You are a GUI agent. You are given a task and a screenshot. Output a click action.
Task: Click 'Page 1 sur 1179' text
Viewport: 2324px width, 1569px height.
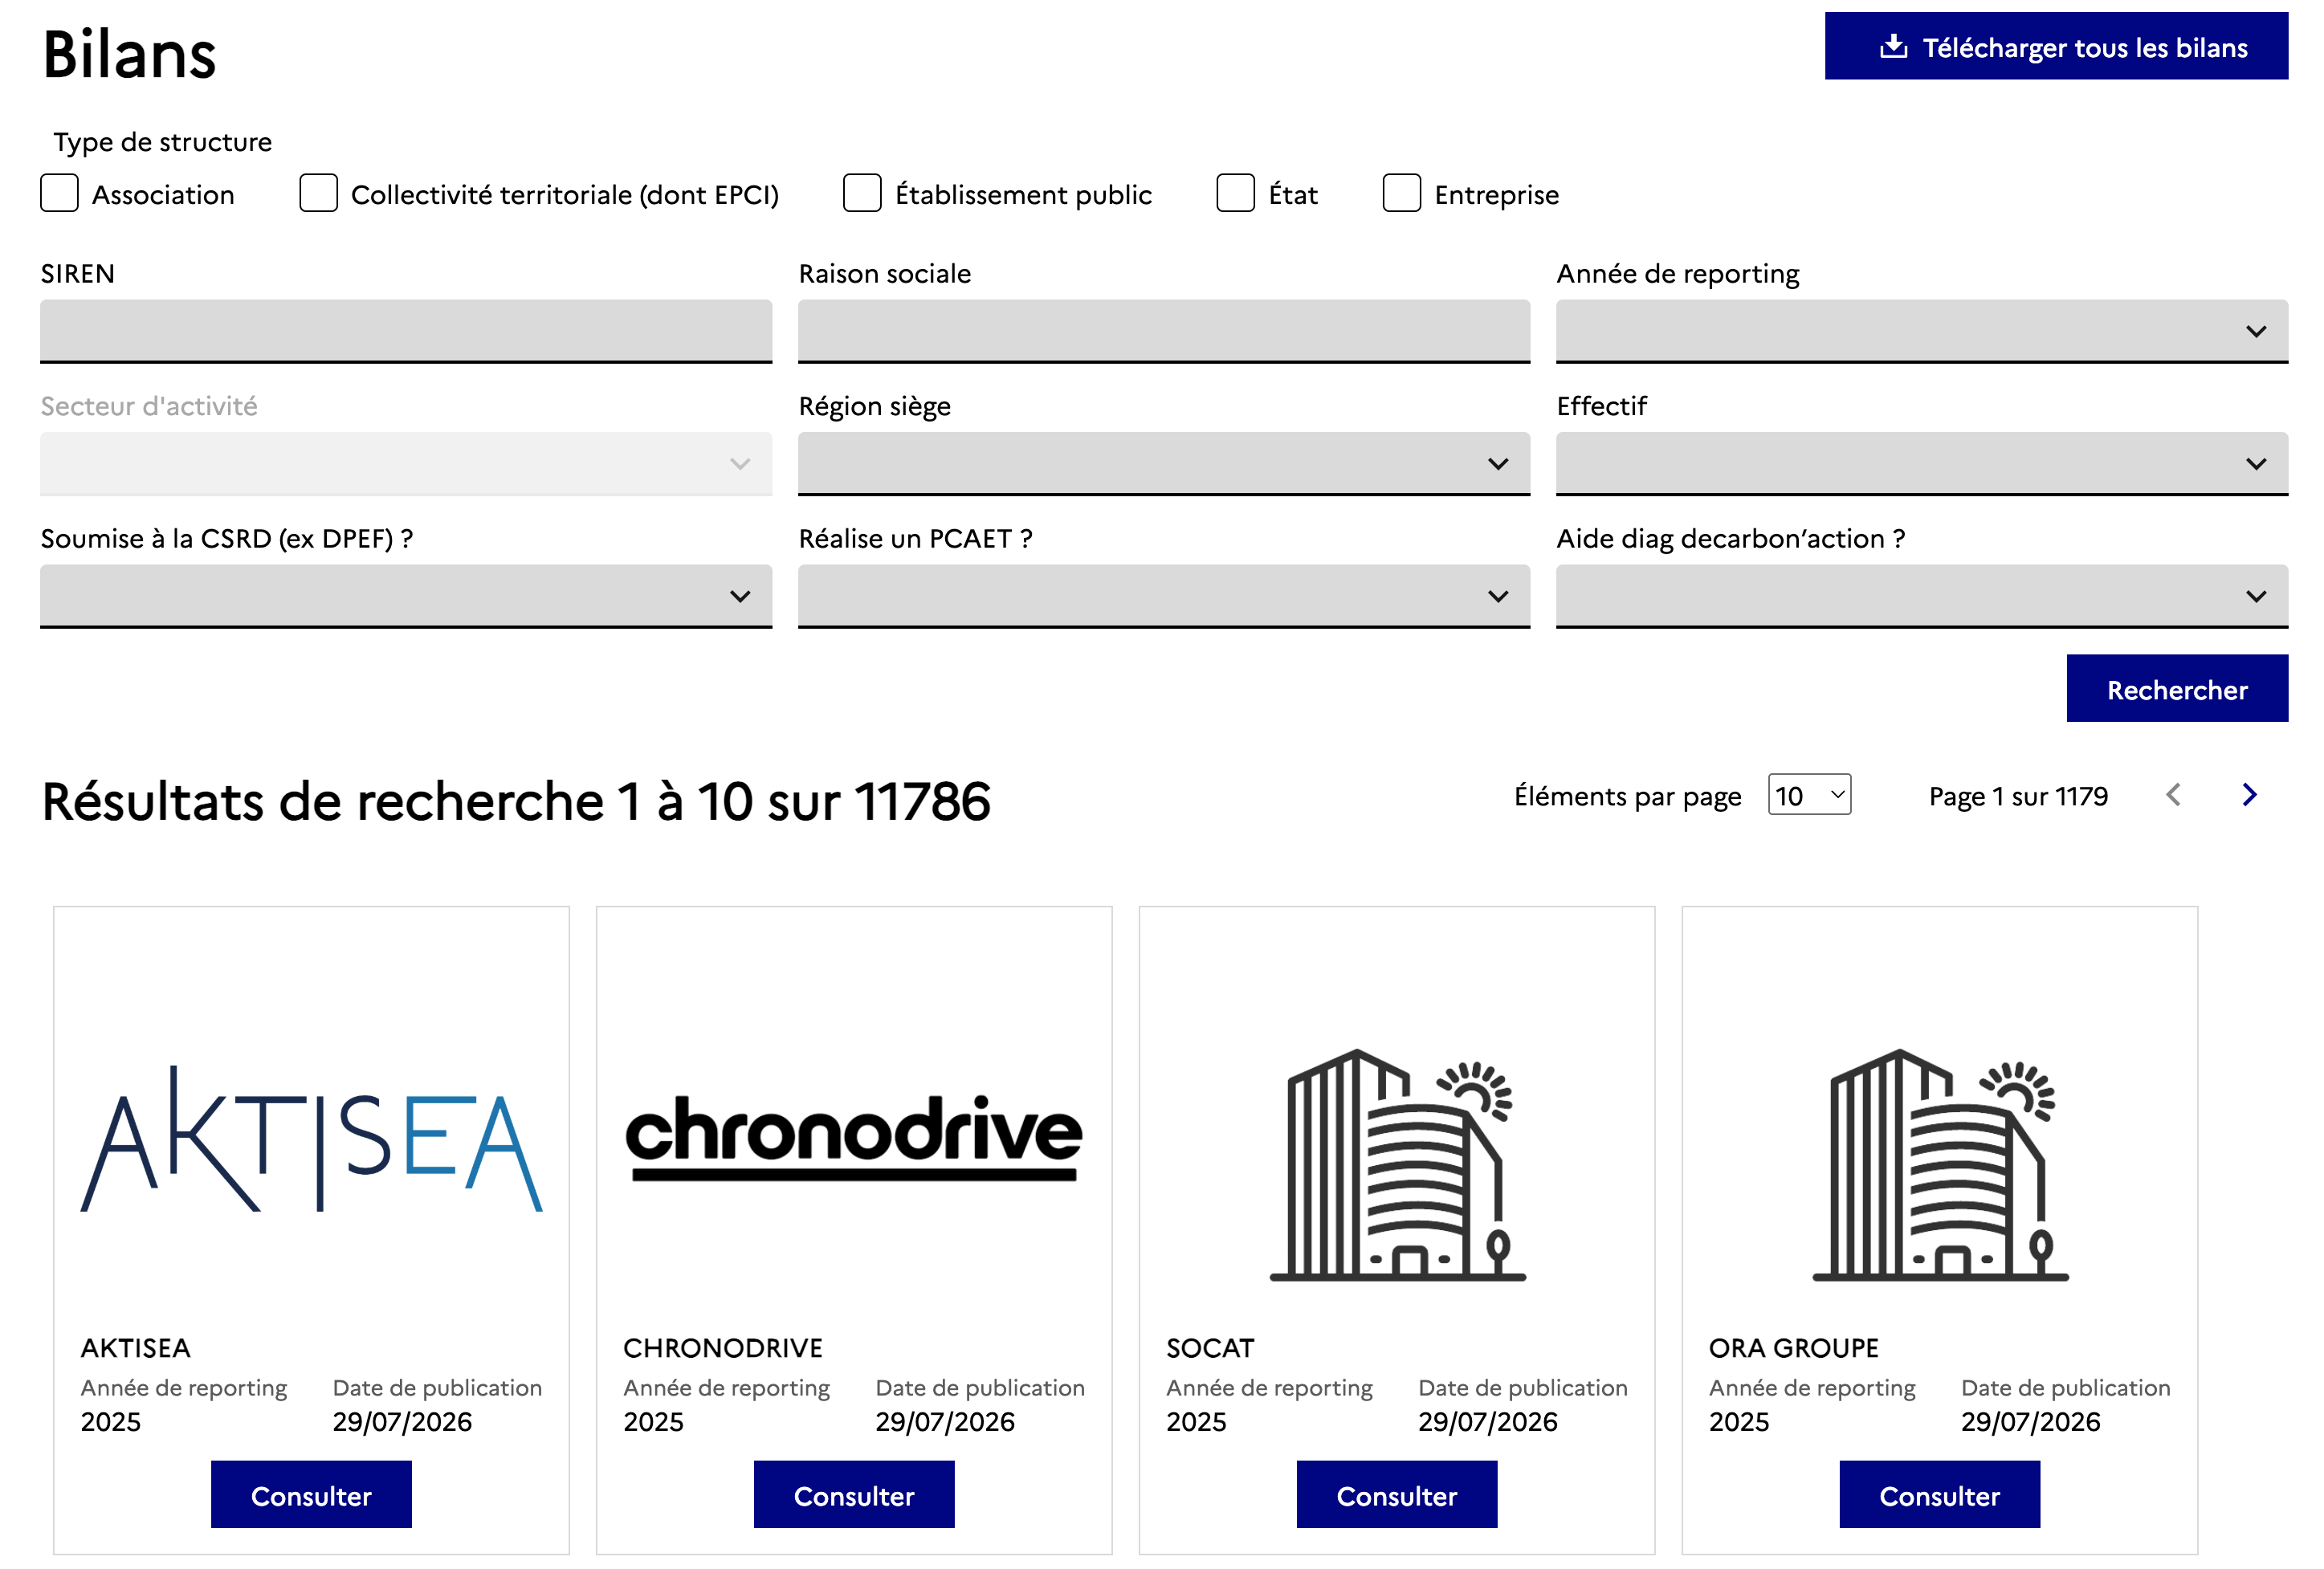click(2018, 796)
